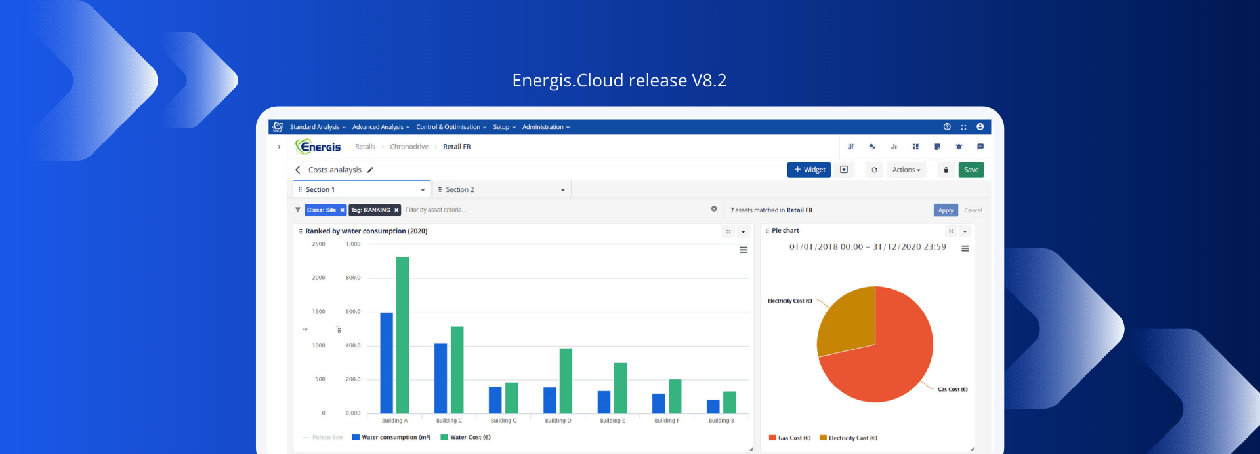Open Setup menu
This screenshot has height=454, width=1260.
click(504, 127)
